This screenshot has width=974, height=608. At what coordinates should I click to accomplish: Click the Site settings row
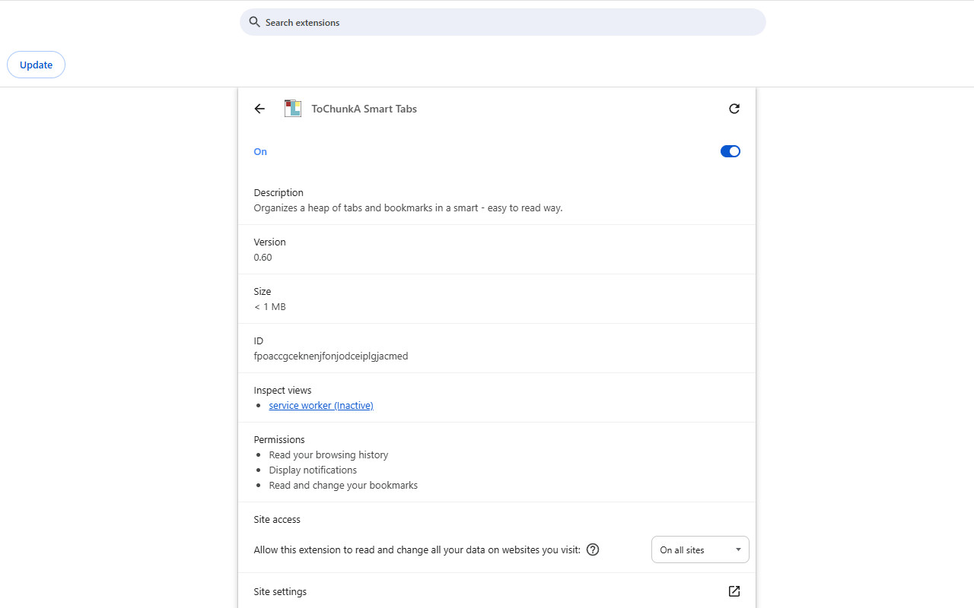tap(280, 591)
